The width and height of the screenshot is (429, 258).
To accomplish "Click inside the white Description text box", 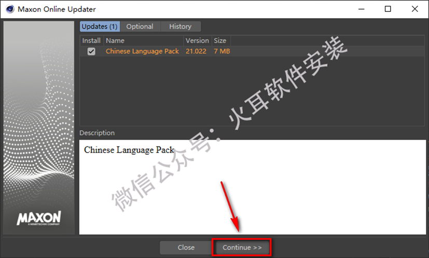I will (252, 187).
